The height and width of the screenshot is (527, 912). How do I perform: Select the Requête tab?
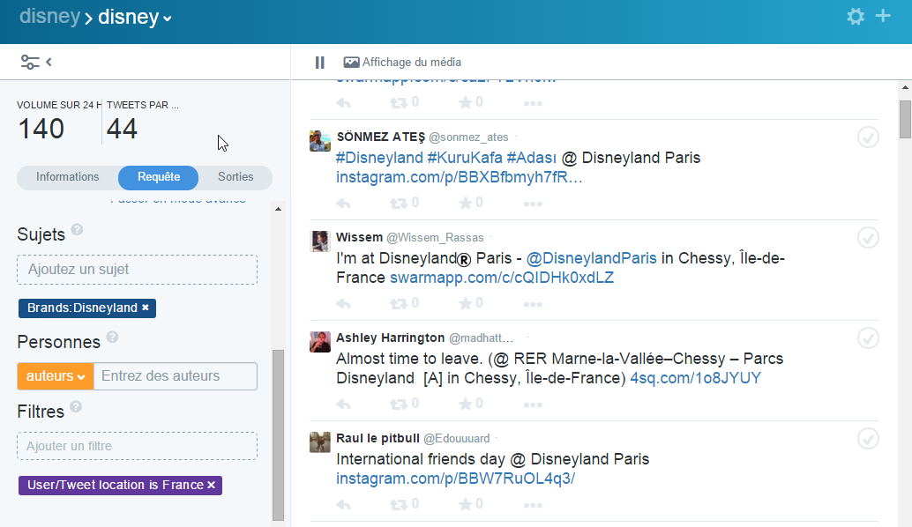coord(158,177)
